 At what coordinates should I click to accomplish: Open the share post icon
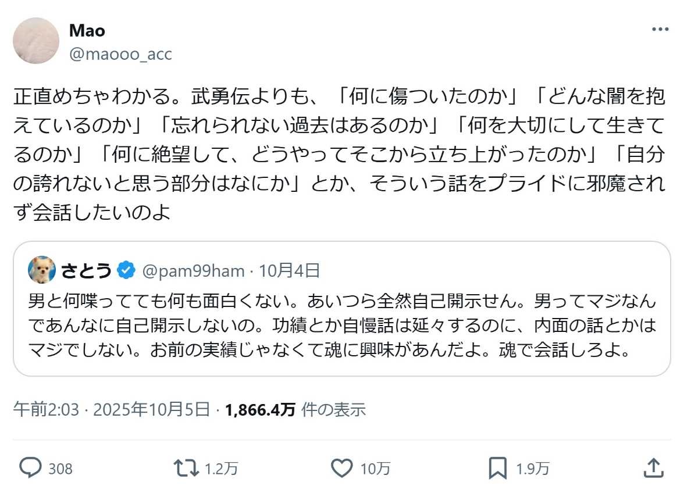click(x=653, y=467)
